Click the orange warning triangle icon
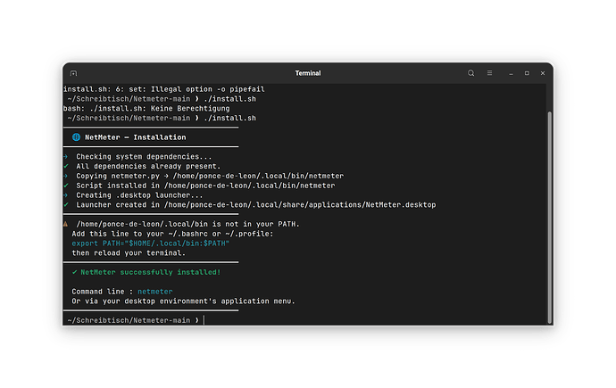Screen dimensions: 616x388 65,224
